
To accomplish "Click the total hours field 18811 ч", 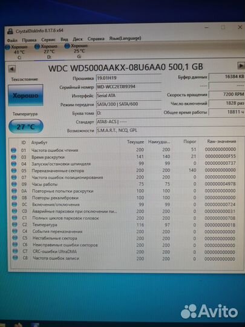I will click(227, 112).
